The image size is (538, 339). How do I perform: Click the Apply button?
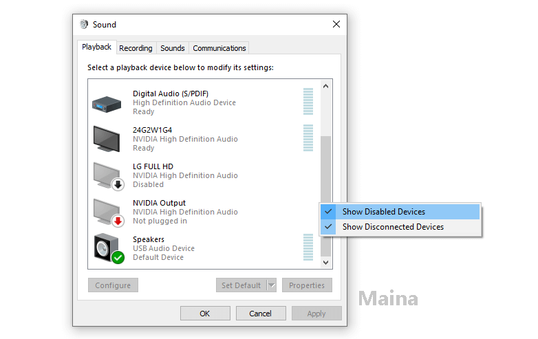click(316, 314)
